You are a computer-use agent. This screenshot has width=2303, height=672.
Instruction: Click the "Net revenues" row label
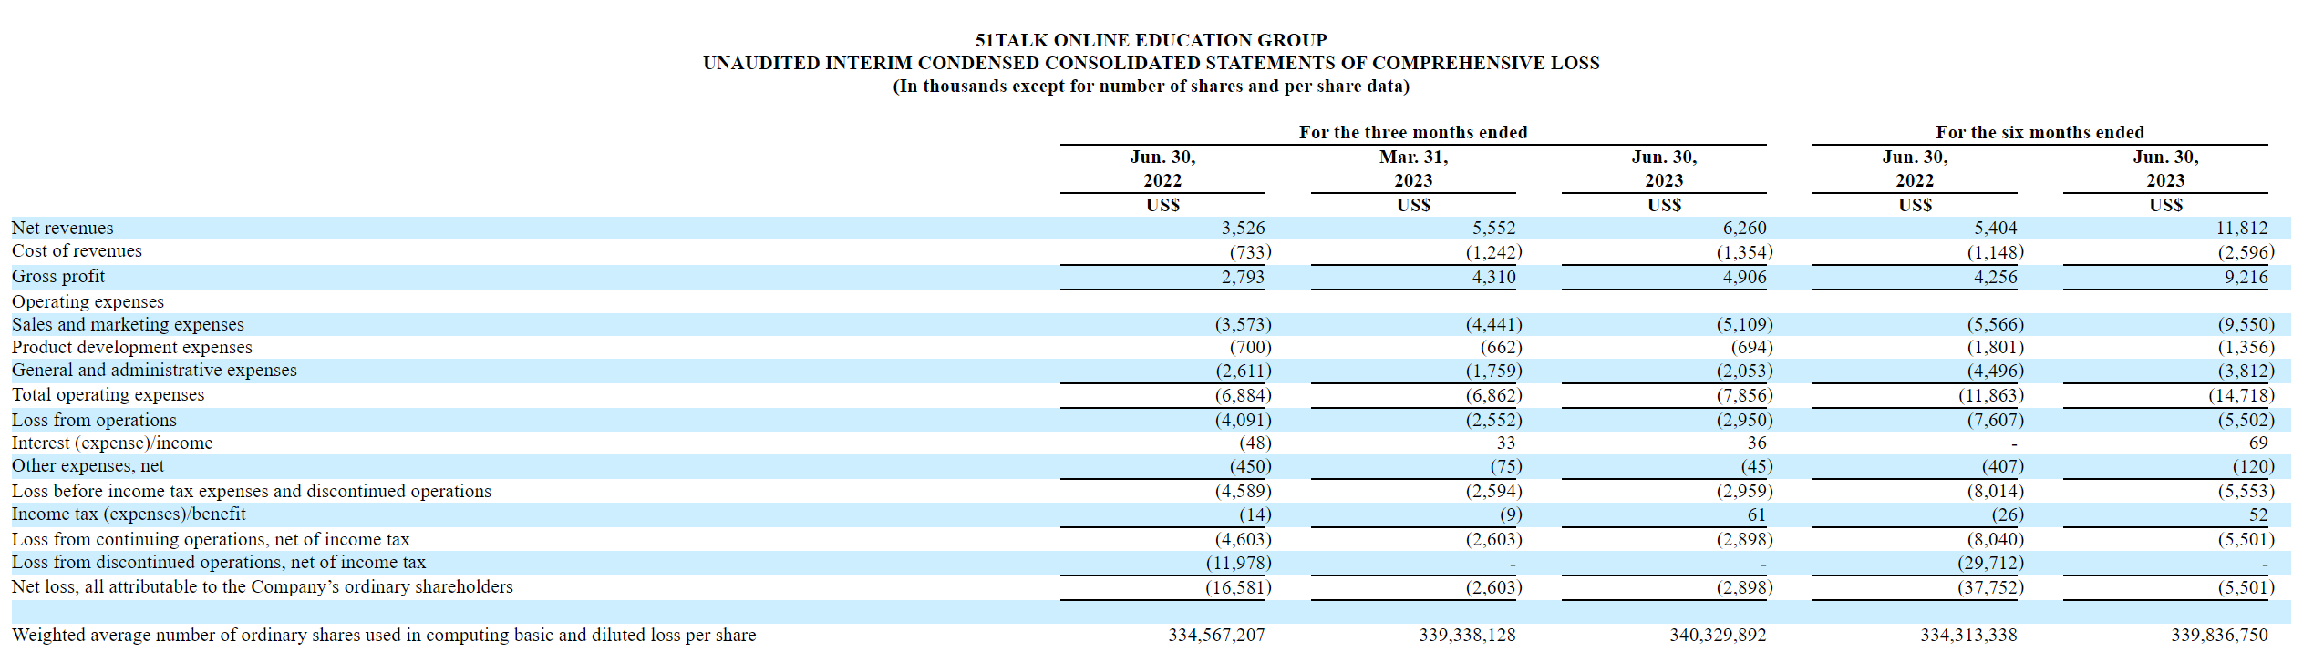[x=63, y=228]
